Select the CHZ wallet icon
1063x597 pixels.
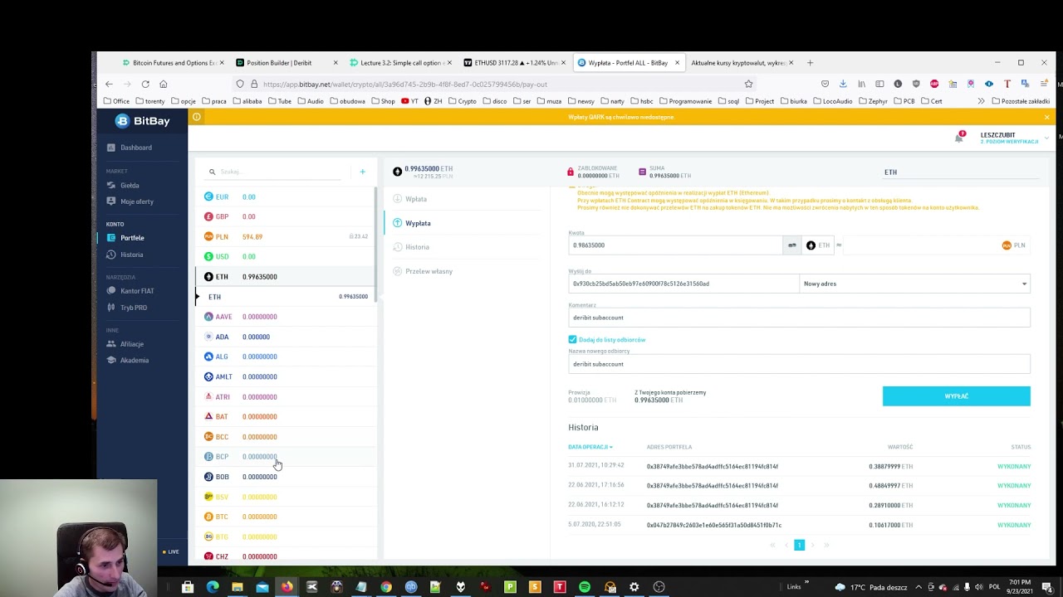click(x=208, y=556)
